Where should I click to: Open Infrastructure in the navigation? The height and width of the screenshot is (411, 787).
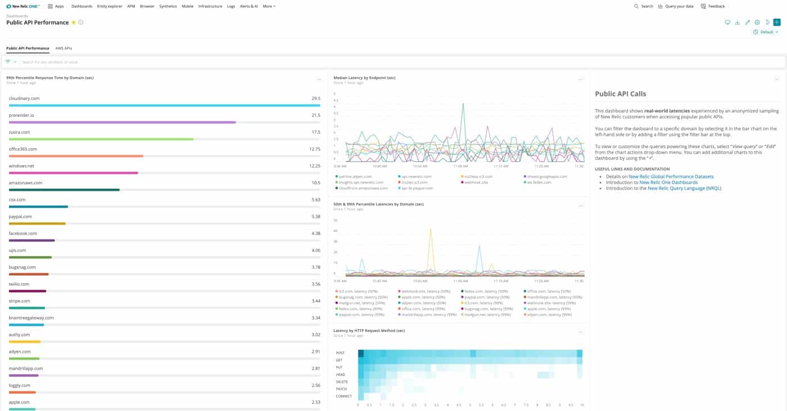click(210, 6)
